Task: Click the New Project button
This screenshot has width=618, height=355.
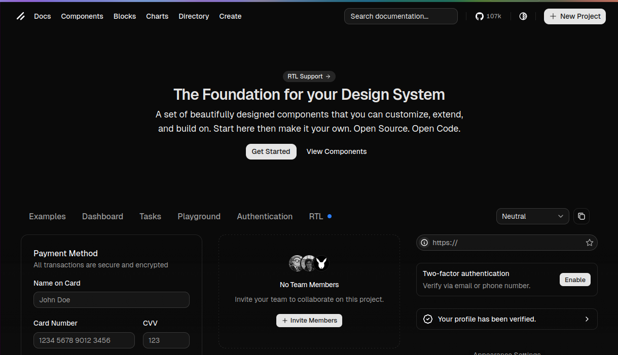Action: coord(574,16)
